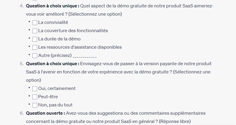
Task: Enable 'Les ressources d'assistance disponibles' checkbox
Action: [35, 47]
